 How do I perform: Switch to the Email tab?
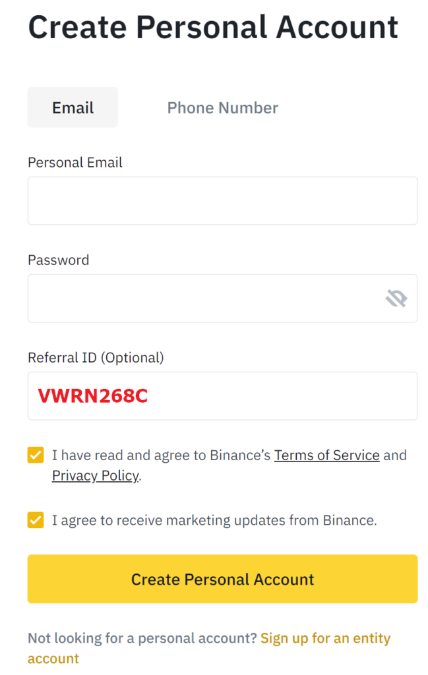[73, 107]
